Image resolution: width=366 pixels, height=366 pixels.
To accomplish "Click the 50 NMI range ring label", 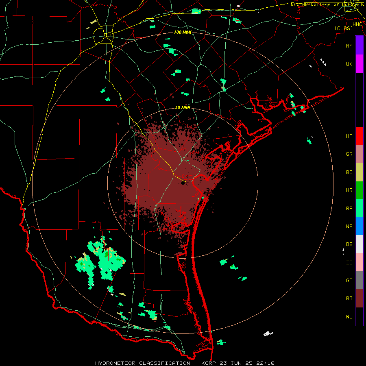I will (183, 107).
